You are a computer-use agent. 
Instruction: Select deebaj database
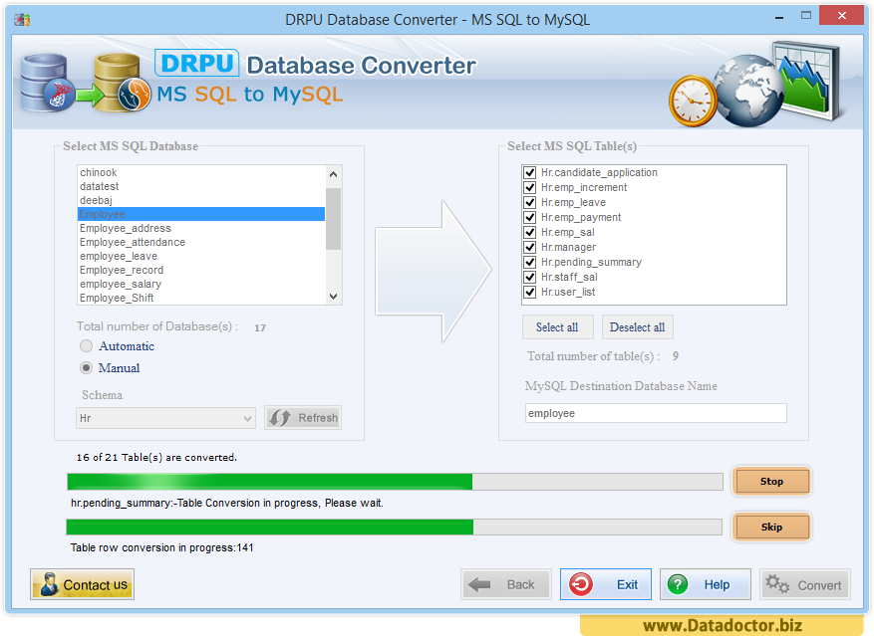[201, 200]
